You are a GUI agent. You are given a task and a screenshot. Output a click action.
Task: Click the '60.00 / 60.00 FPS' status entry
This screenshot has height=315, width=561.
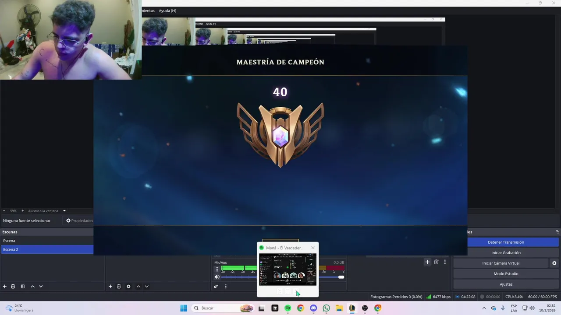(543, 297)
